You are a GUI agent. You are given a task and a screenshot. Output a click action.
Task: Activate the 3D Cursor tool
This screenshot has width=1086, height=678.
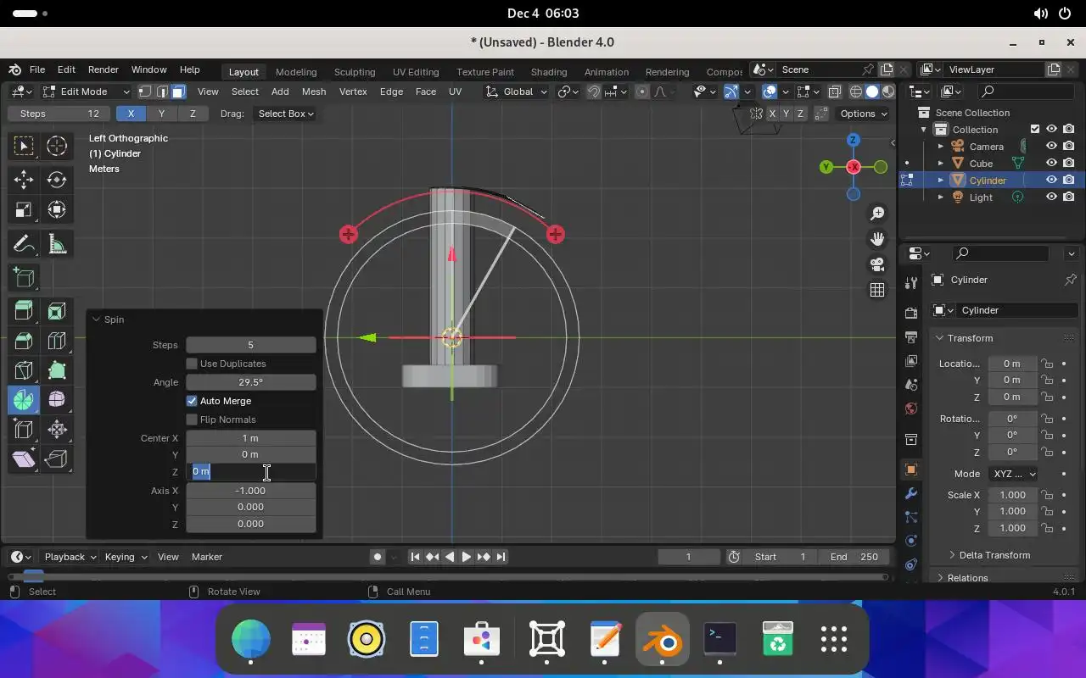[57, 146]
